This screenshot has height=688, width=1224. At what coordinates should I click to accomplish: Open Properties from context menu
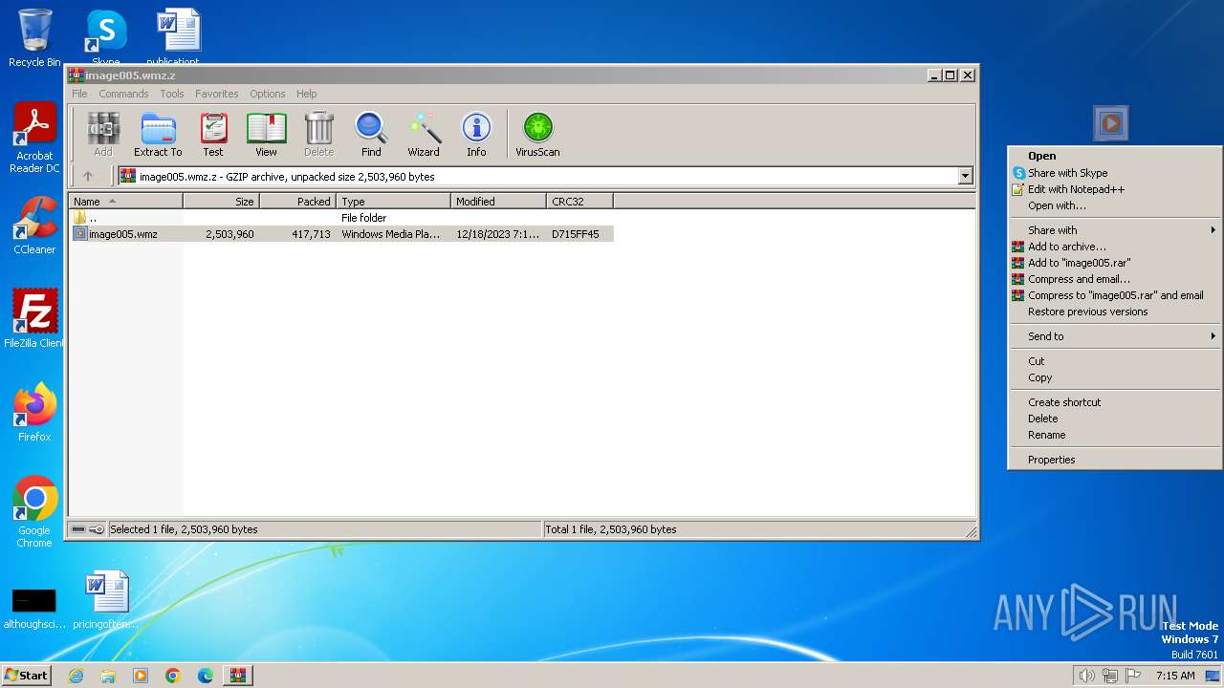tap(1114, 460)
